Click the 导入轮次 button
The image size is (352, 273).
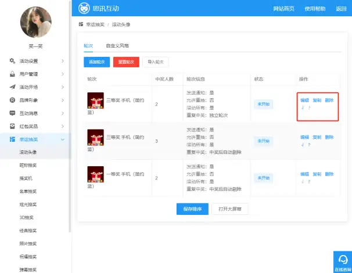(x=156, y=62)
